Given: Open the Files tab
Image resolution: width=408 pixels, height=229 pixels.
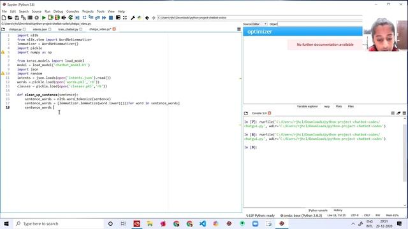Looking at the screenshot, I should (351, 106).
